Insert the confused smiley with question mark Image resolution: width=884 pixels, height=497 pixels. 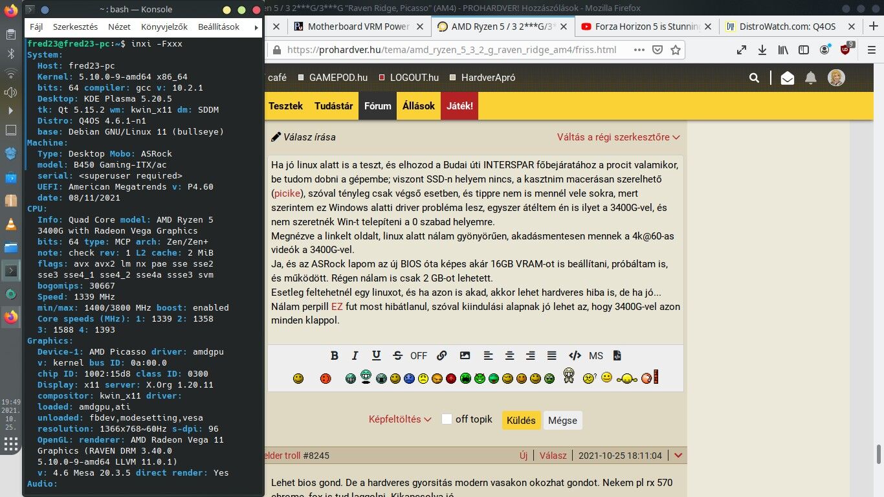click(x=589, y=378)
